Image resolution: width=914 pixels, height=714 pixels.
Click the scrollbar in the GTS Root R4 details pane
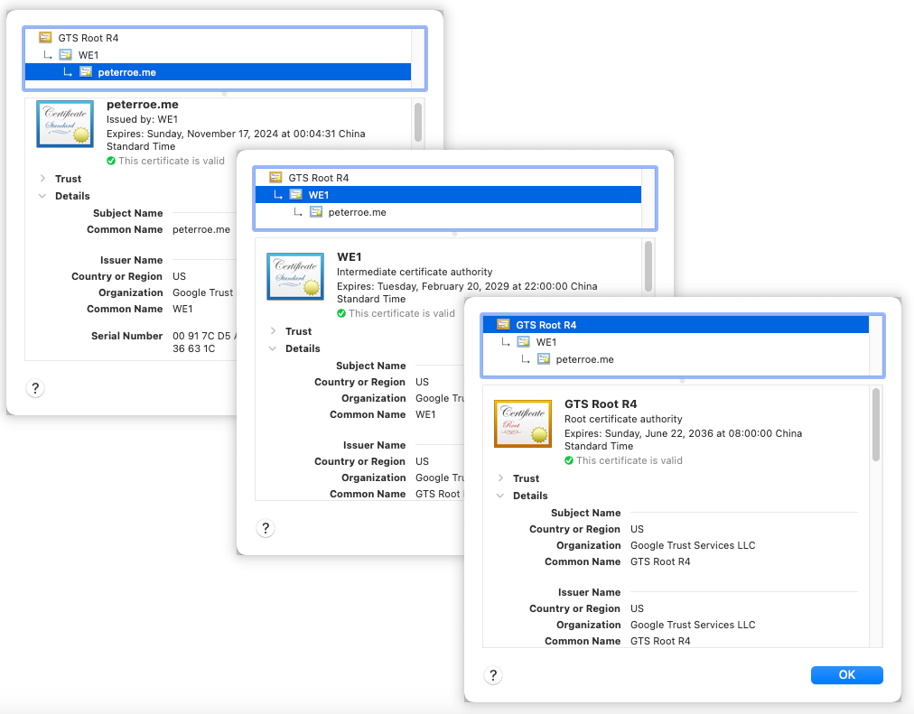(875, 425)
